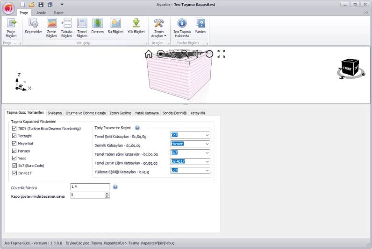The image size is (372, 249).
Task: Open the Sıvılaşma settings tab
Action: (54, 113)
